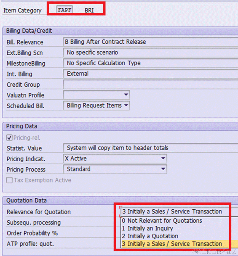Image resolution: width=238 pixels, height=256 pixels.
Task: Click the Statist. Value label
Action: tap(24, 148)
